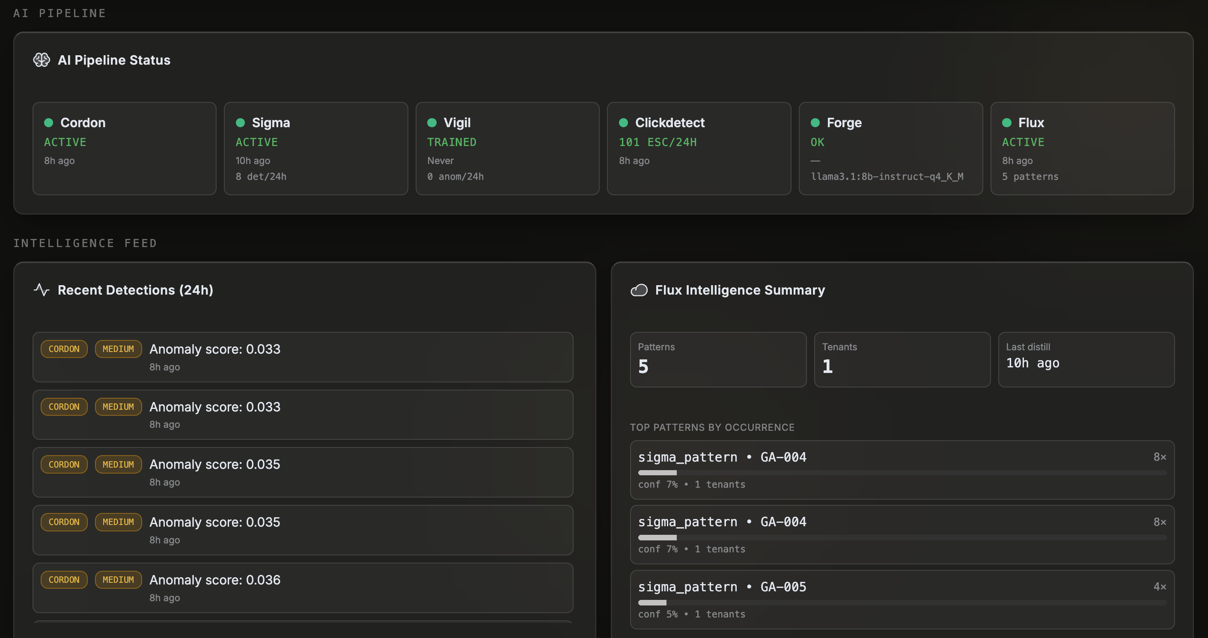Click the TOP PATTERNS BY OCCURRENCE label
Viewport: 1208px width, 638px height.
point(712,427)
